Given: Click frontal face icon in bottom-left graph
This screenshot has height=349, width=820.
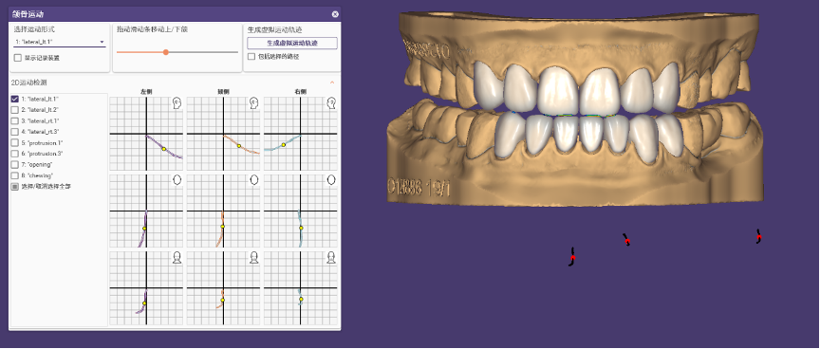Looking at the screenshot, I should [177, 258].
